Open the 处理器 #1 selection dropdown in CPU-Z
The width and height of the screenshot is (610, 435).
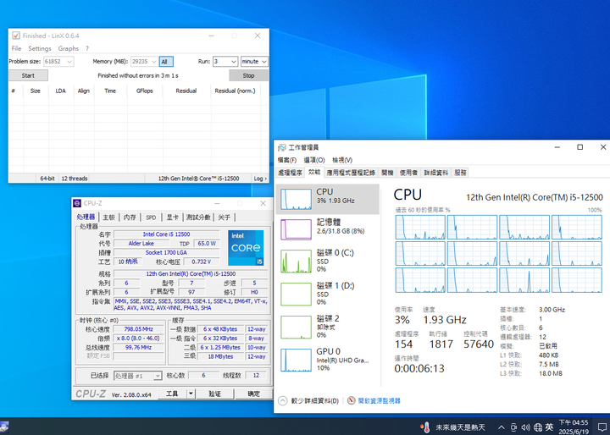pos(138,376)
